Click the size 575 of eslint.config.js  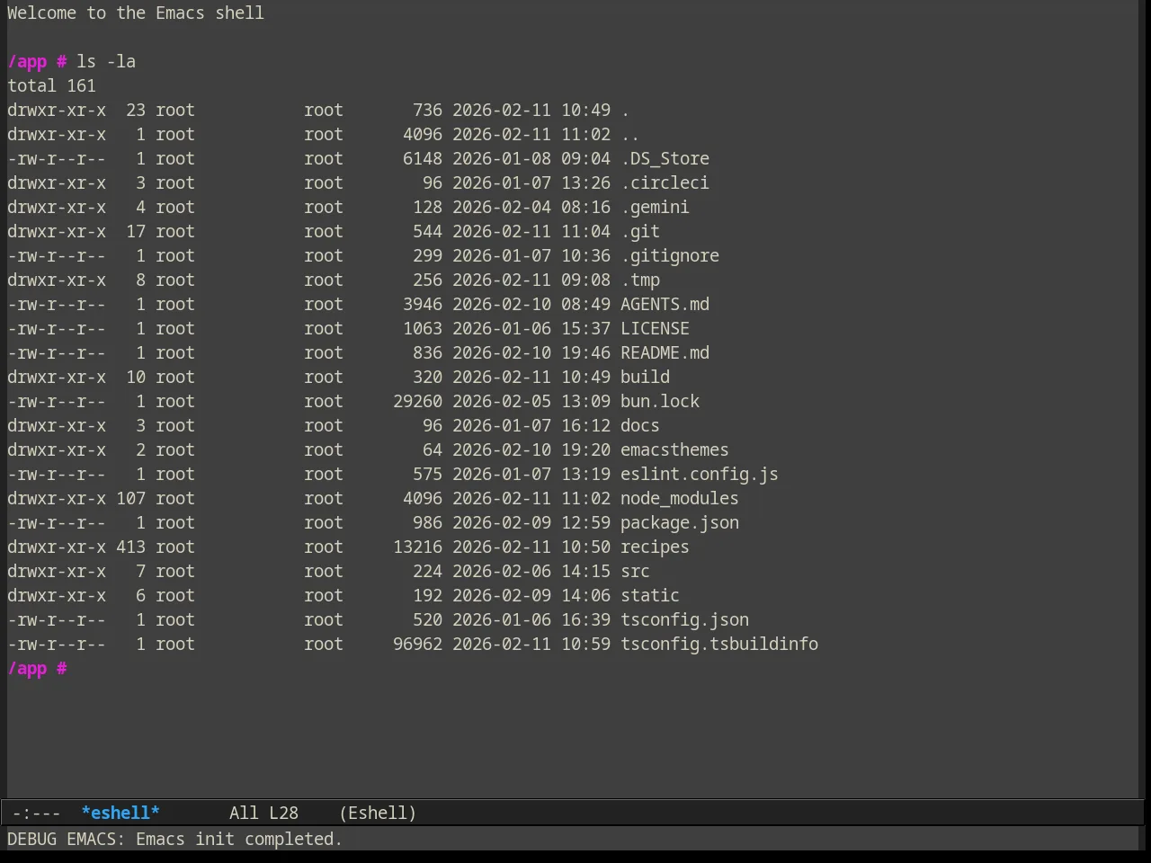[427, 474]
